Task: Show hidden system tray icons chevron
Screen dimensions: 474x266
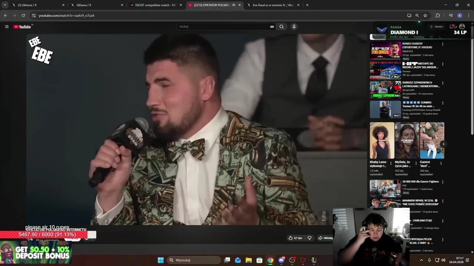Action: coord(421,260)
